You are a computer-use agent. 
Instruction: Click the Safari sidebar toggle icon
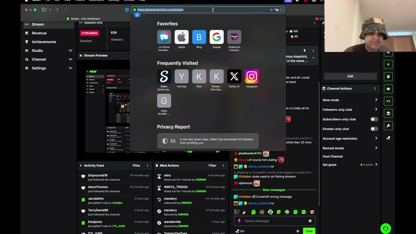[44, 10]
